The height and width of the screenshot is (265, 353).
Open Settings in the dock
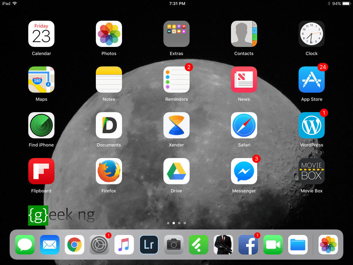[99, 245]
